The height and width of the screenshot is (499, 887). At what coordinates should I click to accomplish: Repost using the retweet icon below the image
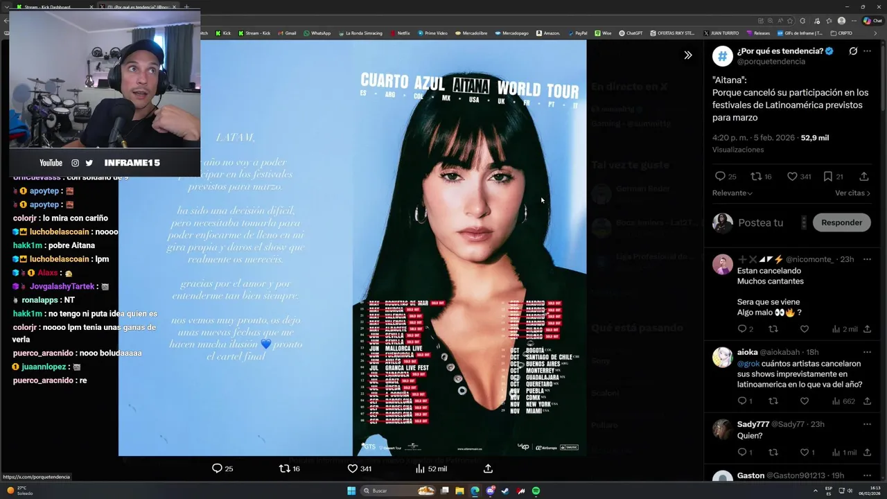[284, 469]
